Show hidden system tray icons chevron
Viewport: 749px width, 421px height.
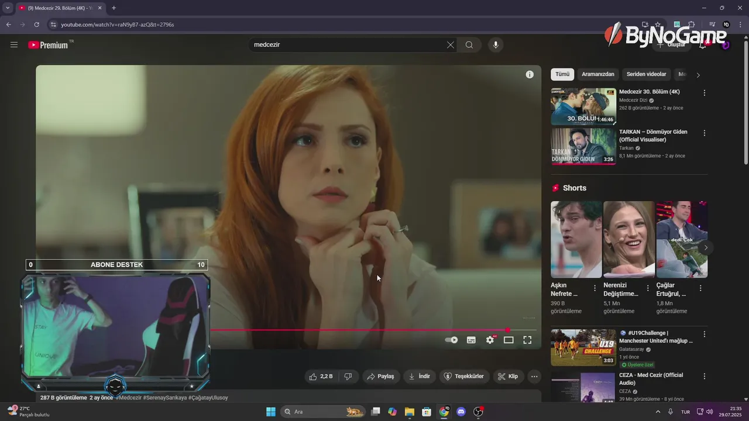658,412
